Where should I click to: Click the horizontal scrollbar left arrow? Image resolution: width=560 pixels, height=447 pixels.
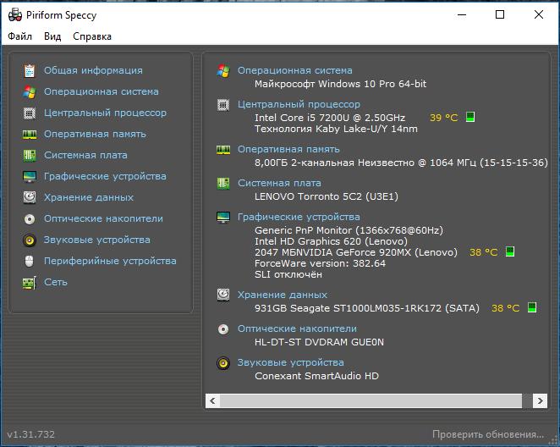[x=212, y=401]
